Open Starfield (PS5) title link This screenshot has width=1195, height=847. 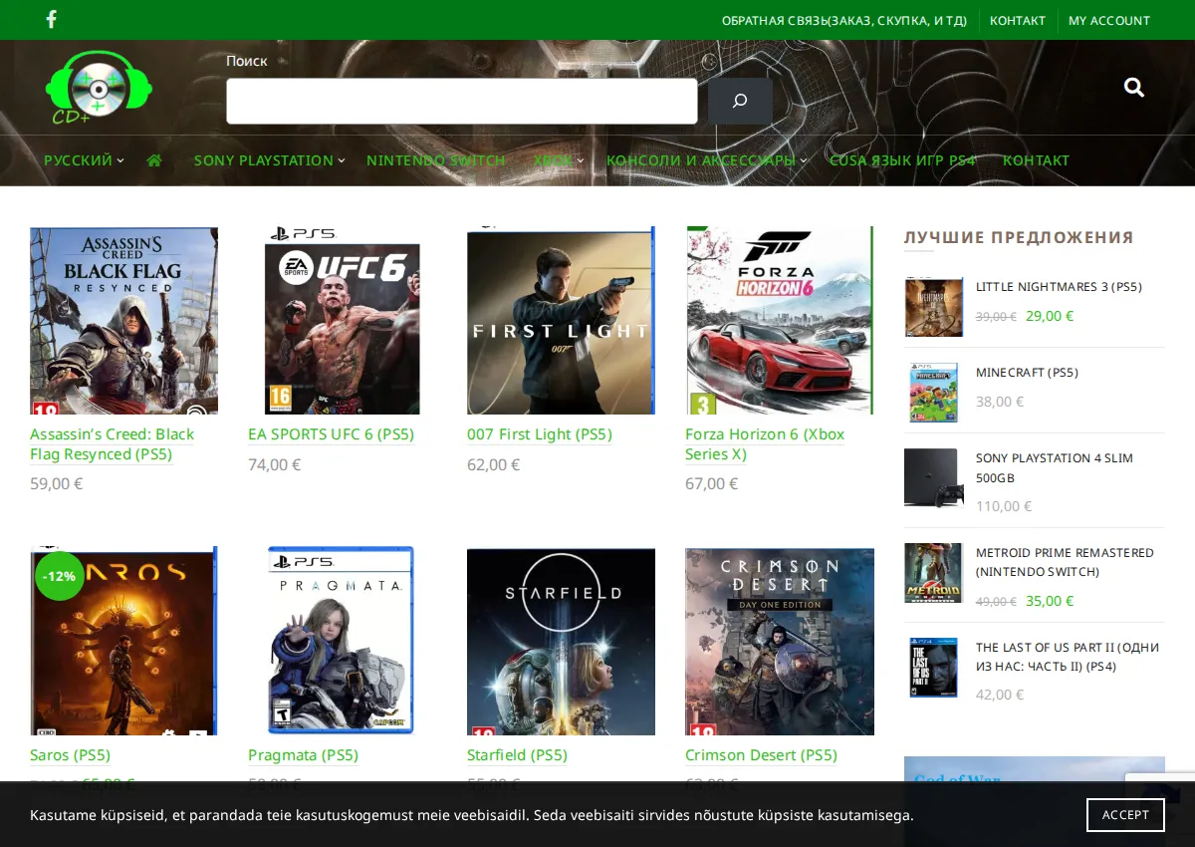517,755
